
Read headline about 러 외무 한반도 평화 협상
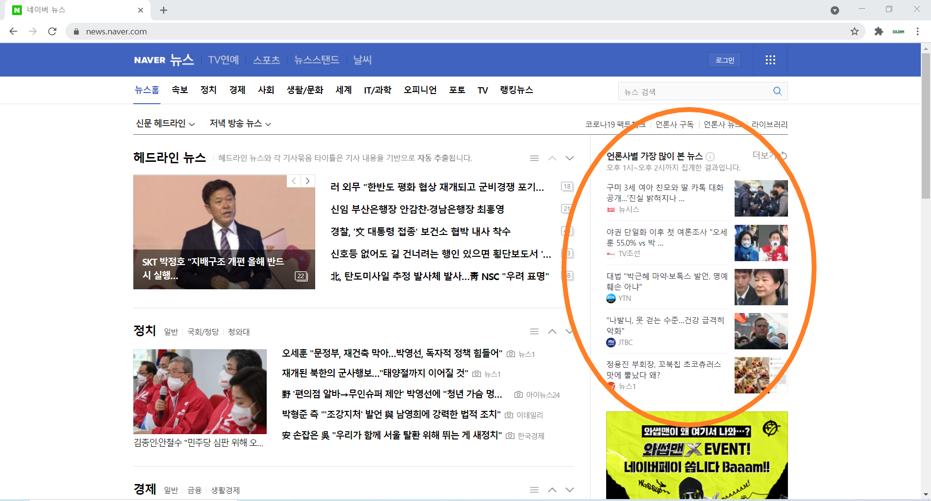pos(437,187)
